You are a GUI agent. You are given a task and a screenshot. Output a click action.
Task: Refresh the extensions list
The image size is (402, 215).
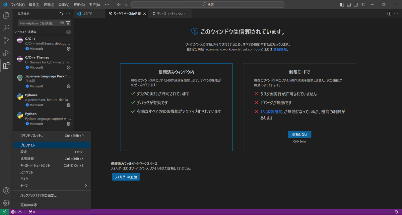[x=61, y=14]
